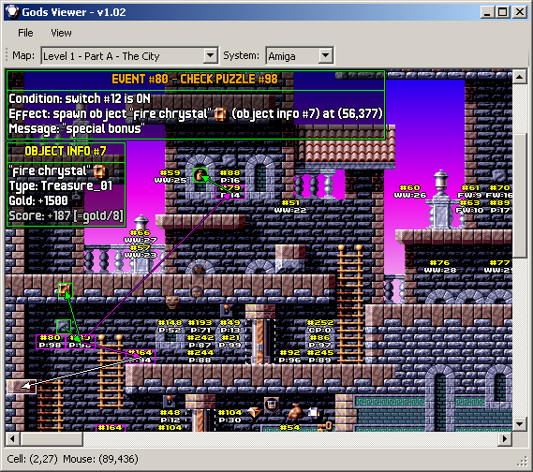The width and height of the screenshot is (533, 472).
Task: Click the Gold: +1500 value line
Action: [38, 200]
